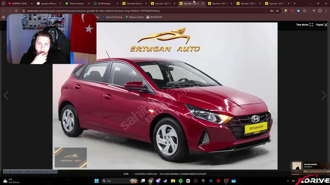Open the Windows Start menu
This screenshot has width=330, height=185.
coord(96,181)
